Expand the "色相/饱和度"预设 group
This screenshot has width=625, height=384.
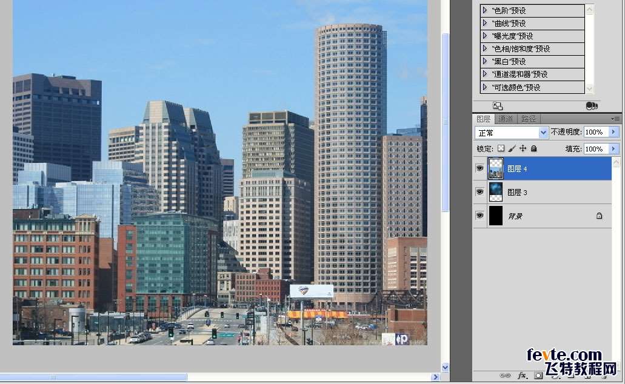(x=485, y=48)
